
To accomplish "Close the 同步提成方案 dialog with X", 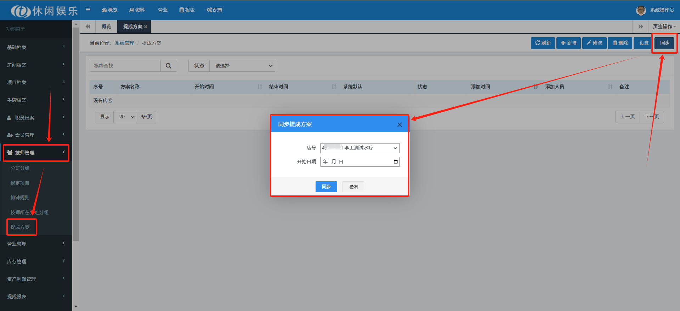I will point(399,125).
